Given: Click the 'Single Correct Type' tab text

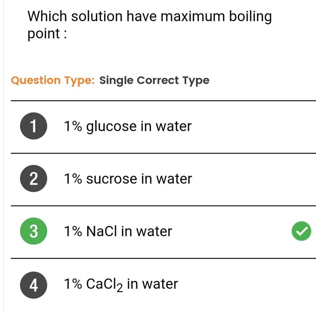Looking at the screenshot, I should coord(154,80).
